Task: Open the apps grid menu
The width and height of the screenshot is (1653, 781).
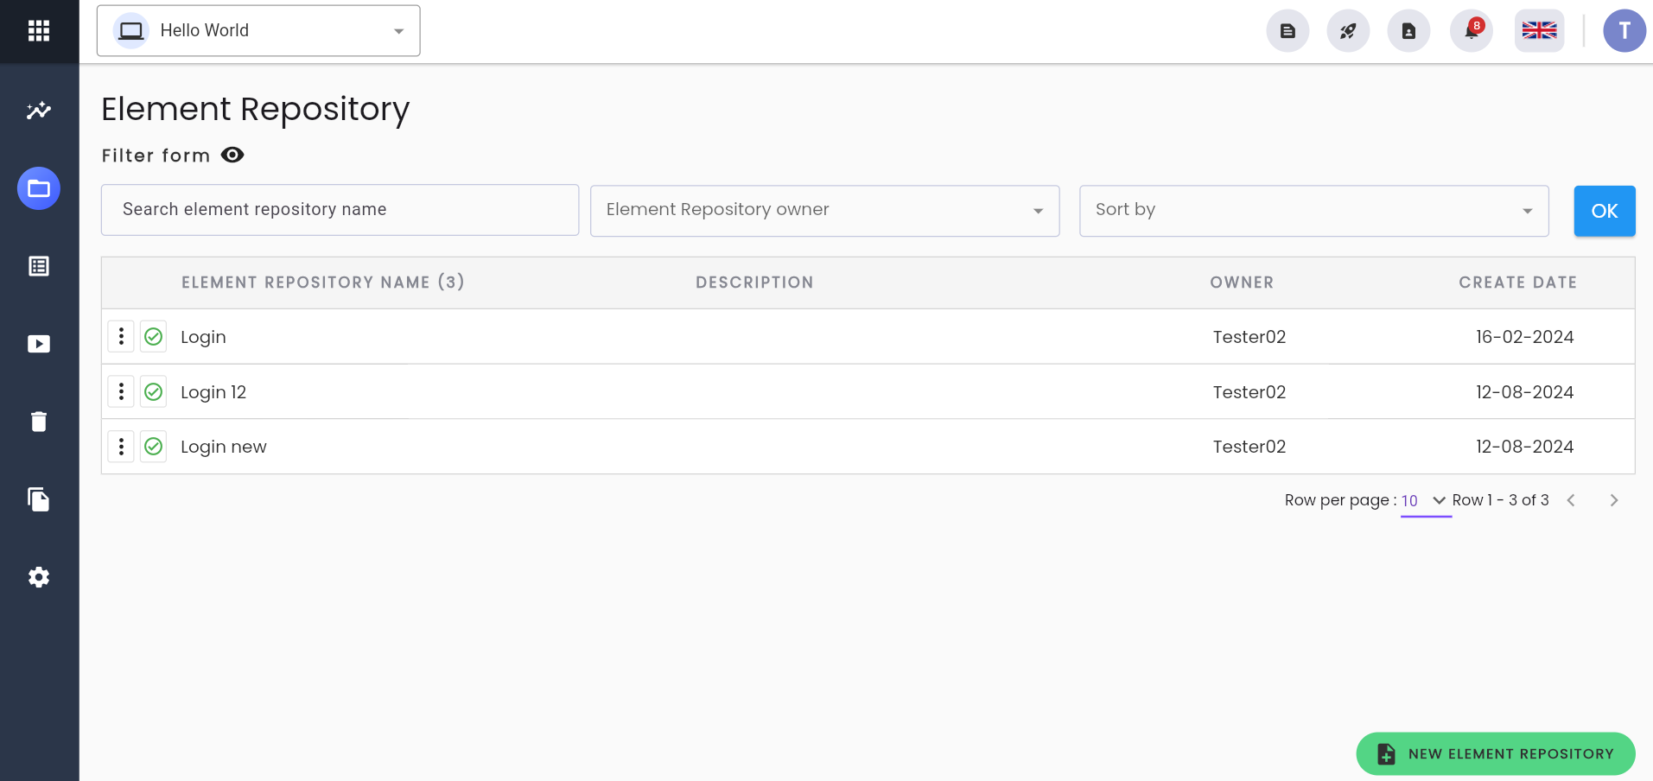Action: click(x=39, y=31)
